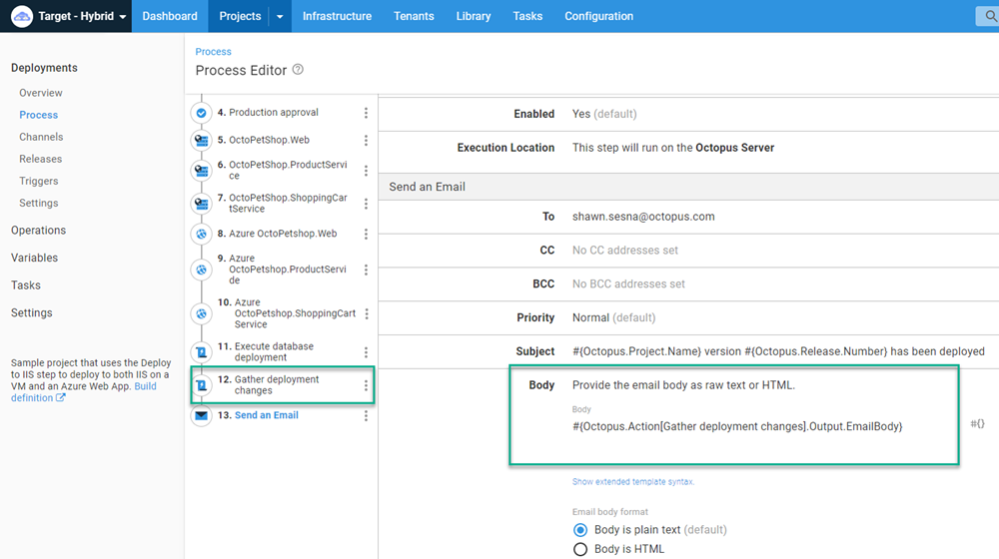Click the Production approval step icon
This screenshot has height=559, width=999.
point(201,114)
